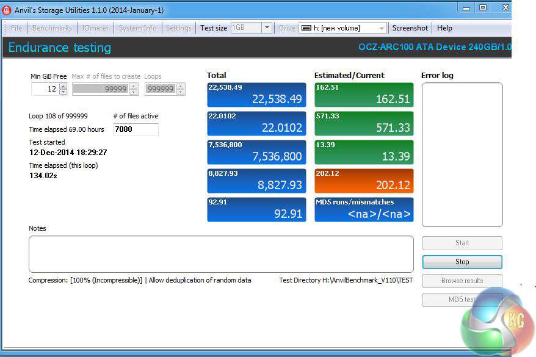
Task: Click the green 571.33 tile
Action: [x=363, y=124]
